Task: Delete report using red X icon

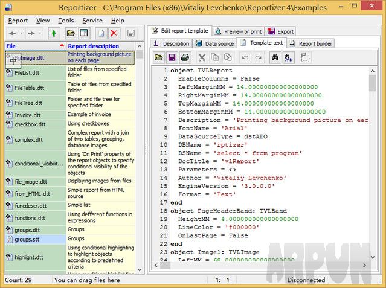Action: click(x=114, y=33)
